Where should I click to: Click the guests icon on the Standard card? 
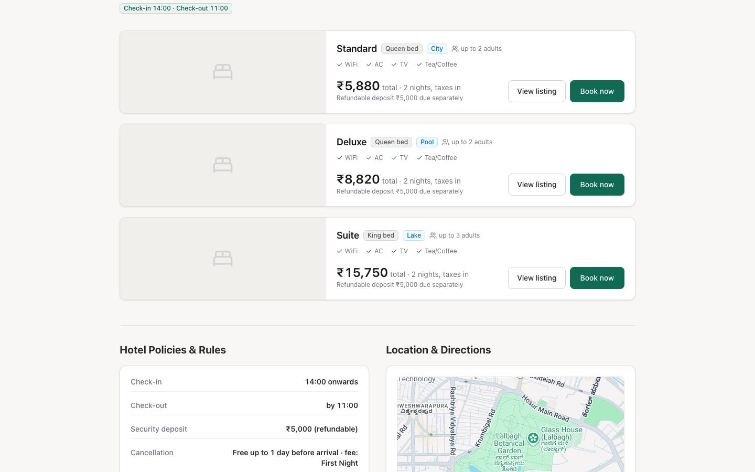455,49
